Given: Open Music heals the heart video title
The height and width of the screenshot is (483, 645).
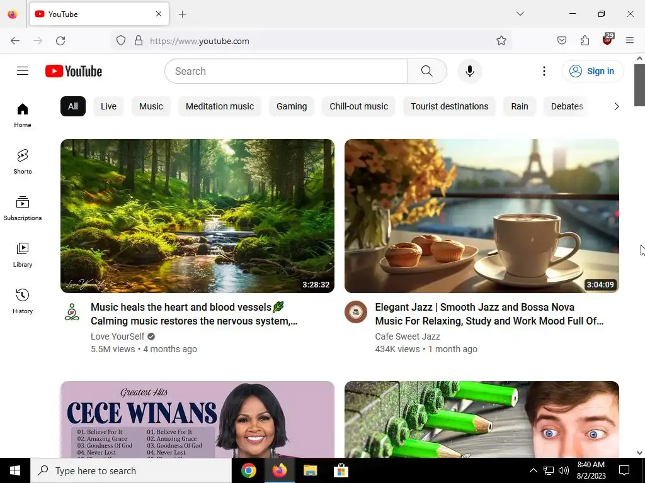Looking at the screenshot, I should pyautogui.click(x=194, y=314).
